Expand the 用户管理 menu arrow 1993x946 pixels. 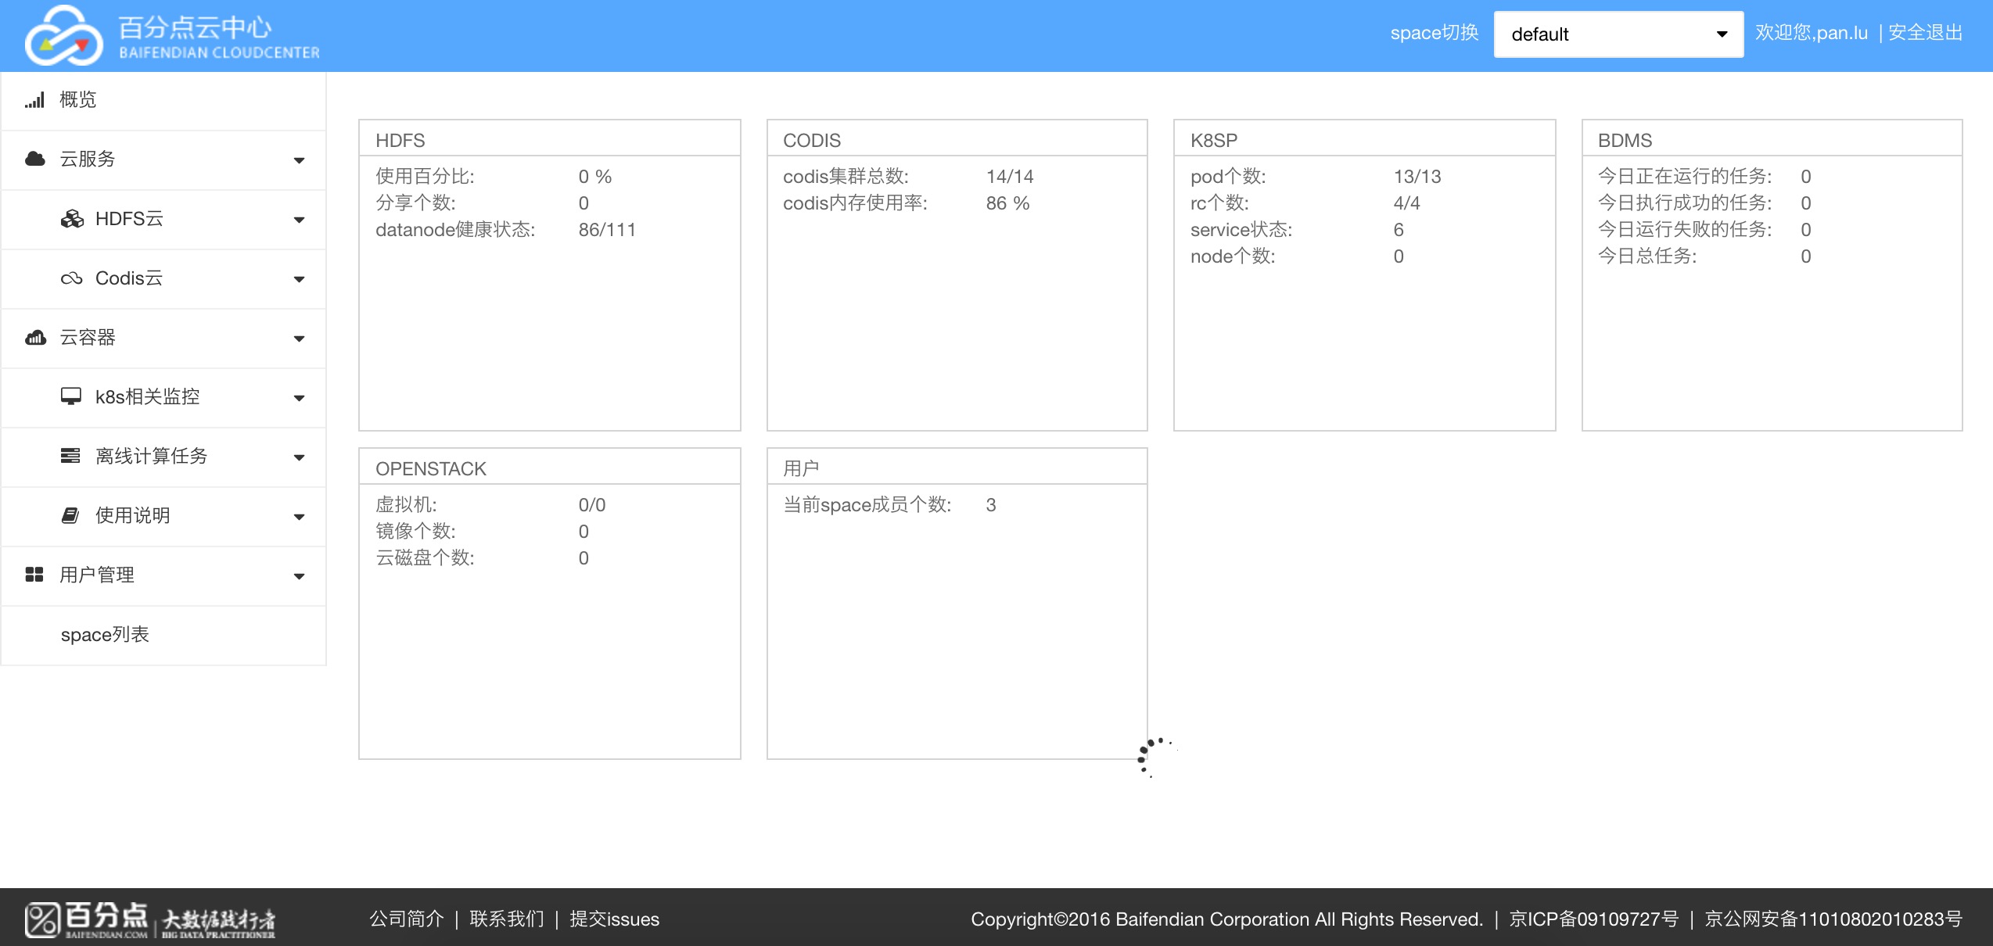pyautogui.click(x=299, y=576)
